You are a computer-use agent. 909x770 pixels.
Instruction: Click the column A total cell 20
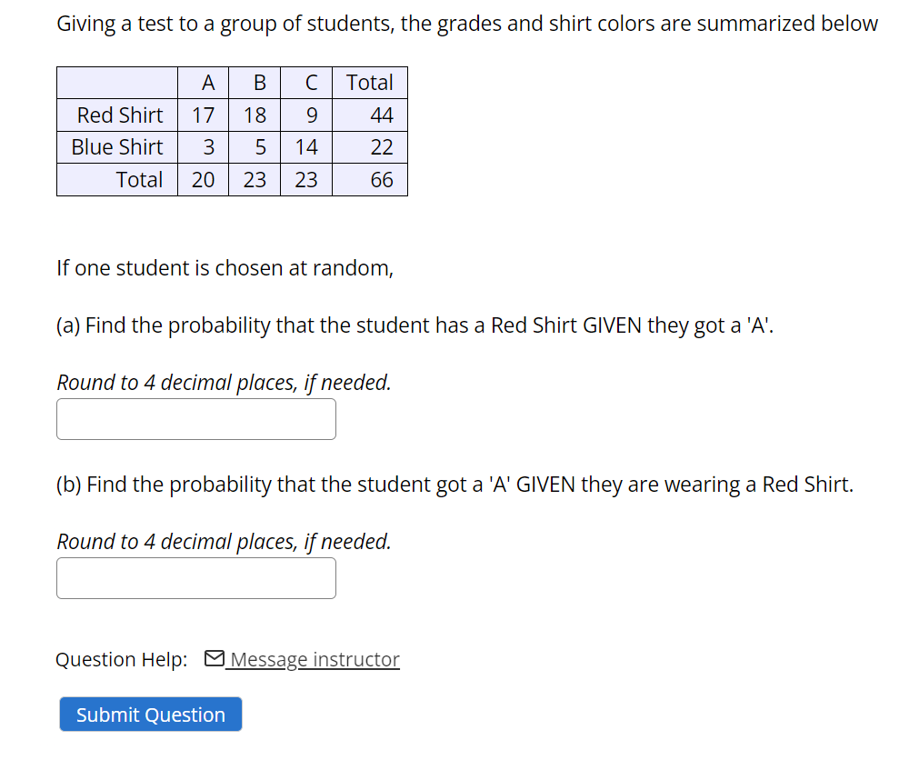click(x=203, y=180)
